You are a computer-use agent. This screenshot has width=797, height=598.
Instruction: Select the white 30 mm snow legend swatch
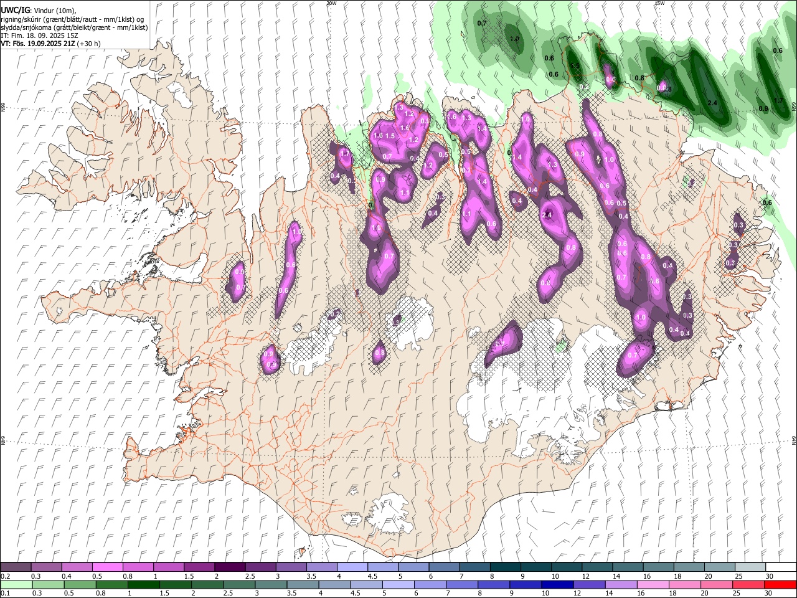click(780, 567)
